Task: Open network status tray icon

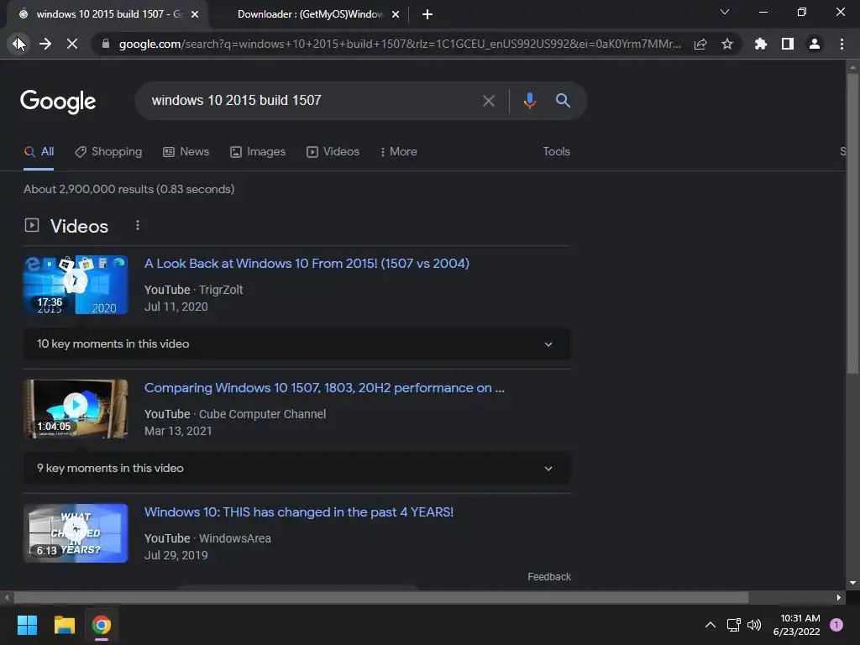Action: click(x=733, y=625)
